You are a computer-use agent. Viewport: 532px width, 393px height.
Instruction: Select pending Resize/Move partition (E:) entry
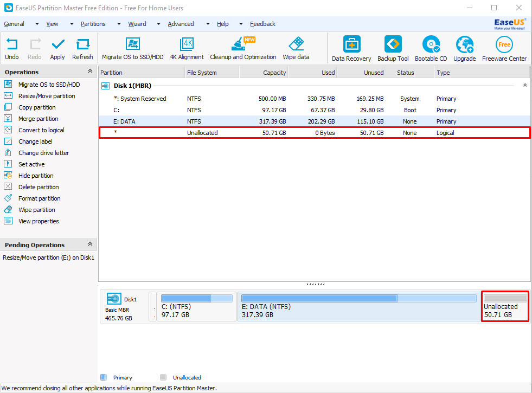[x=48, y=257]
